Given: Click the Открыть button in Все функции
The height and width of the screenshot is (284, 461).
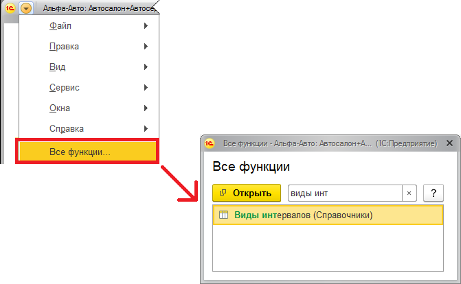Looking at the screenshot, I should point(247,193).
